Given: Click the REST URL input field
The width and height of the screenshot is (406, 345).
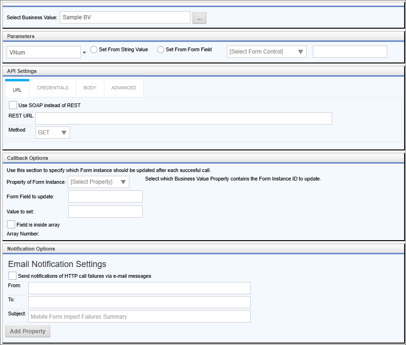Looking at the screenshot, I should (x=183, y=118).
